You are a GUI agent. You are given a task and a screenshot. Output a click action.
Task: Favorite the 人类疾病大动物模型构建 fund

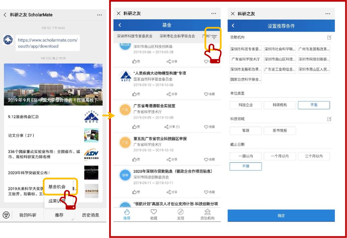point(209,94)
